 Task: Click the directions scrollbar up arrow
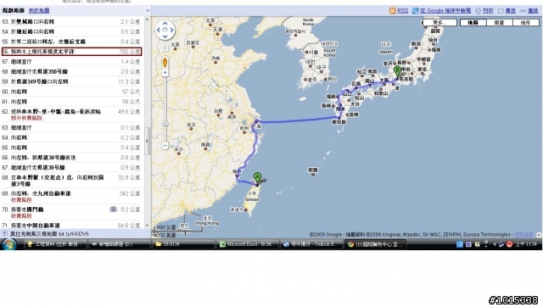tap(148, 20)
